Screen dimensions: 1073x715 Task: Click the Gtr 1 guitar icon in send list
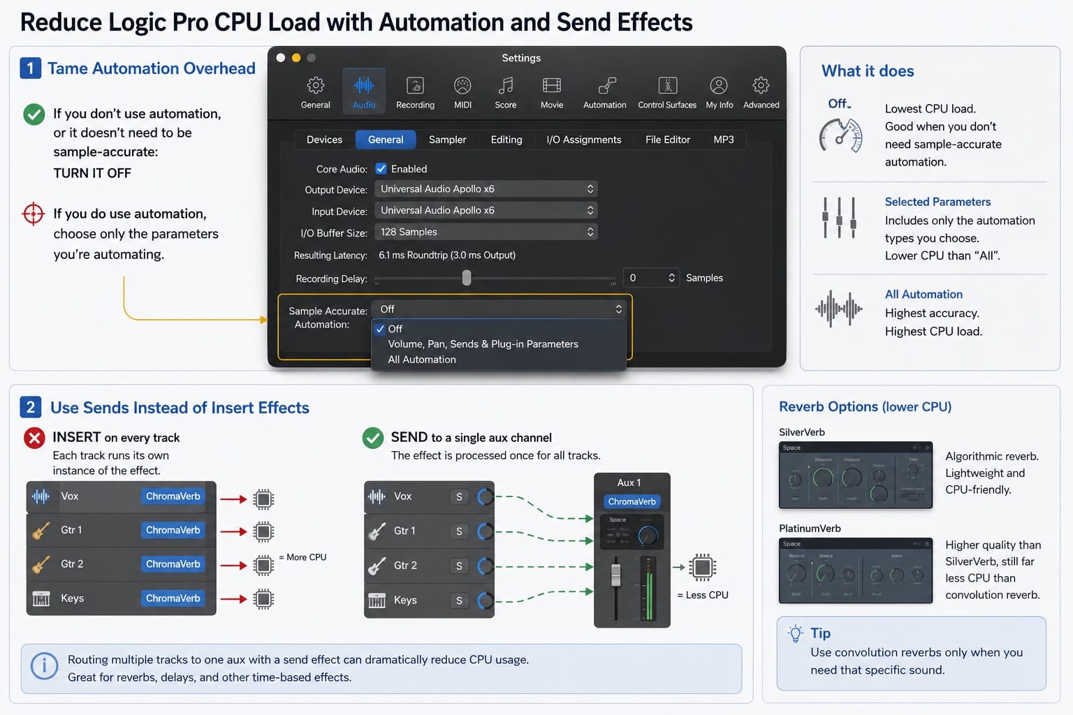pos(377,531)
